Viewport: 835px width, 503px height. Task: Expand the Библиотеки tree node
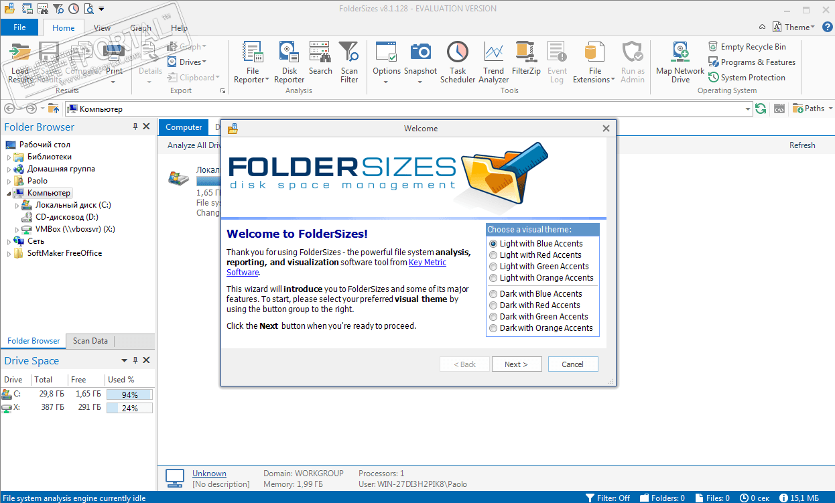9,157
